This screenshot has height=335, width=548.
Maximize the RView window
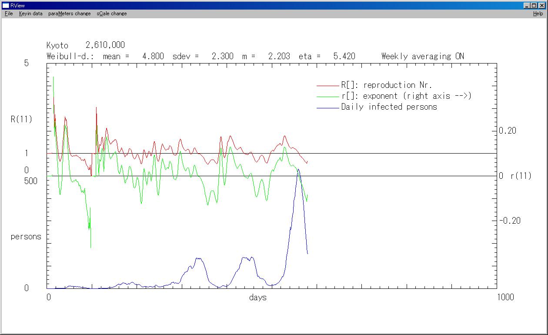coord(534,6)
